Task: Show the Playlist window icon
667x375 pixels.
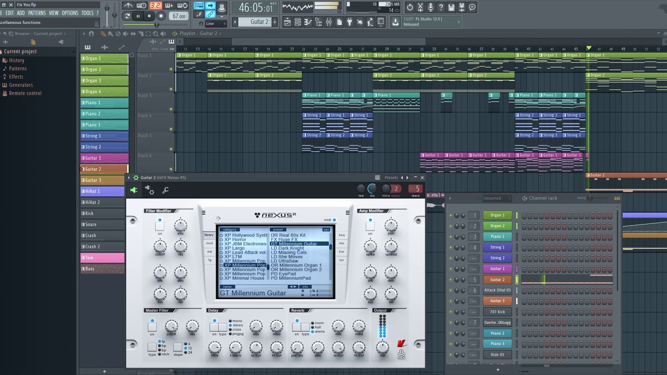Action: [x=287, y=22]
